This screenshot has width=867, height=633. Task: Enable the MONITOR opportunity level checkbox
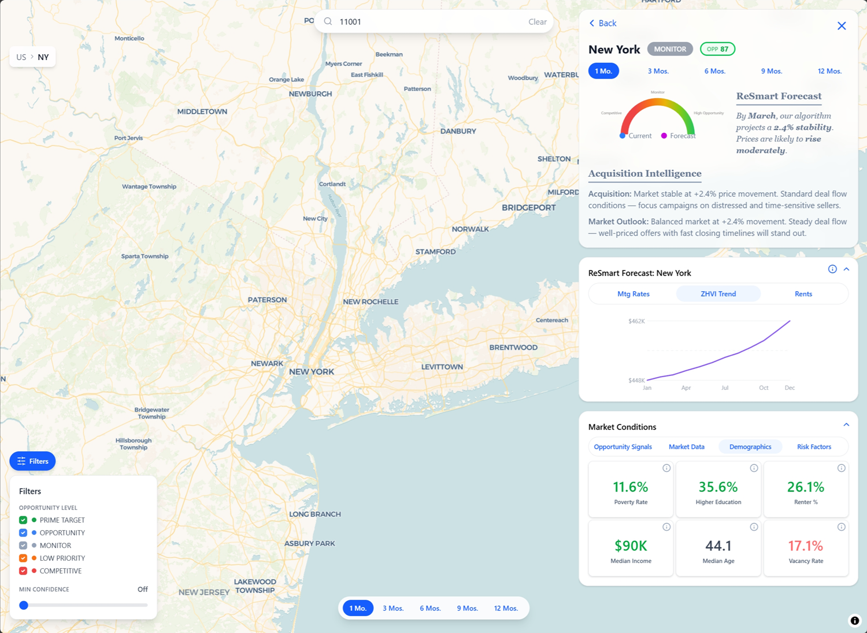23,545
